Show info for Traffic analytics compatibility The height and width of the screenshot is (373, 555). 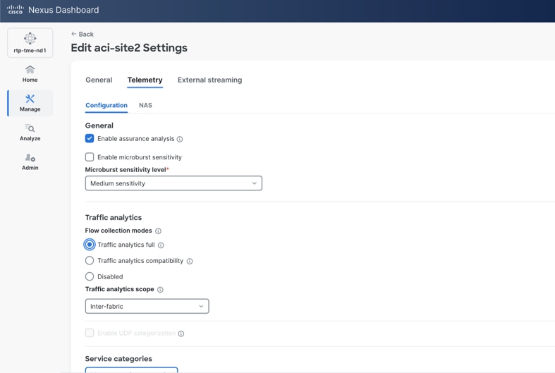pos(190,261)
